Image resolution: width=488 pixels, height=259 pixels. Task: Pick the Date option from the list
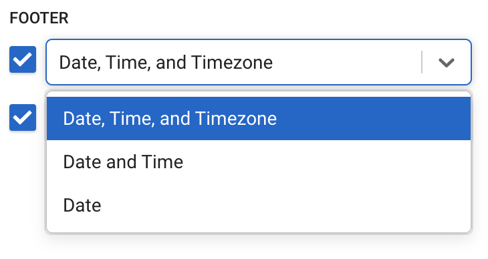(x=259, y=205)
